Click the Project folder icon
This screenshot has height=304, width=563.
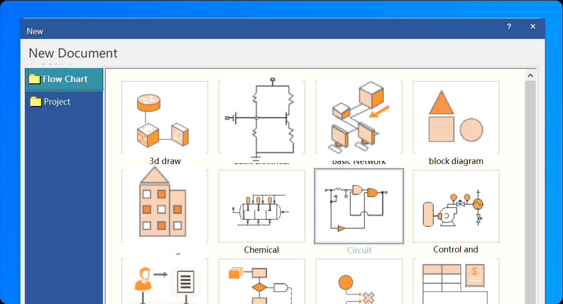[35, 101]
